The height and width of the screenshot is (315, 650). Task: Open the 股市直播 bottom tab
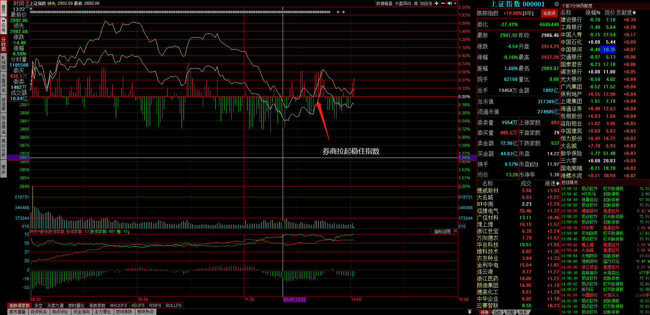pyautogui.click(x=18, y=312)
